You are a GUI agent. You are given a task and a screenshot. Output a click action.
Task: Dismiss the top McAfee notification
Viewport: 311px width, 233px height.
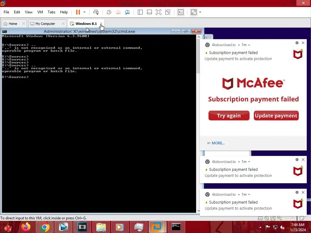(x=303, y=43)
